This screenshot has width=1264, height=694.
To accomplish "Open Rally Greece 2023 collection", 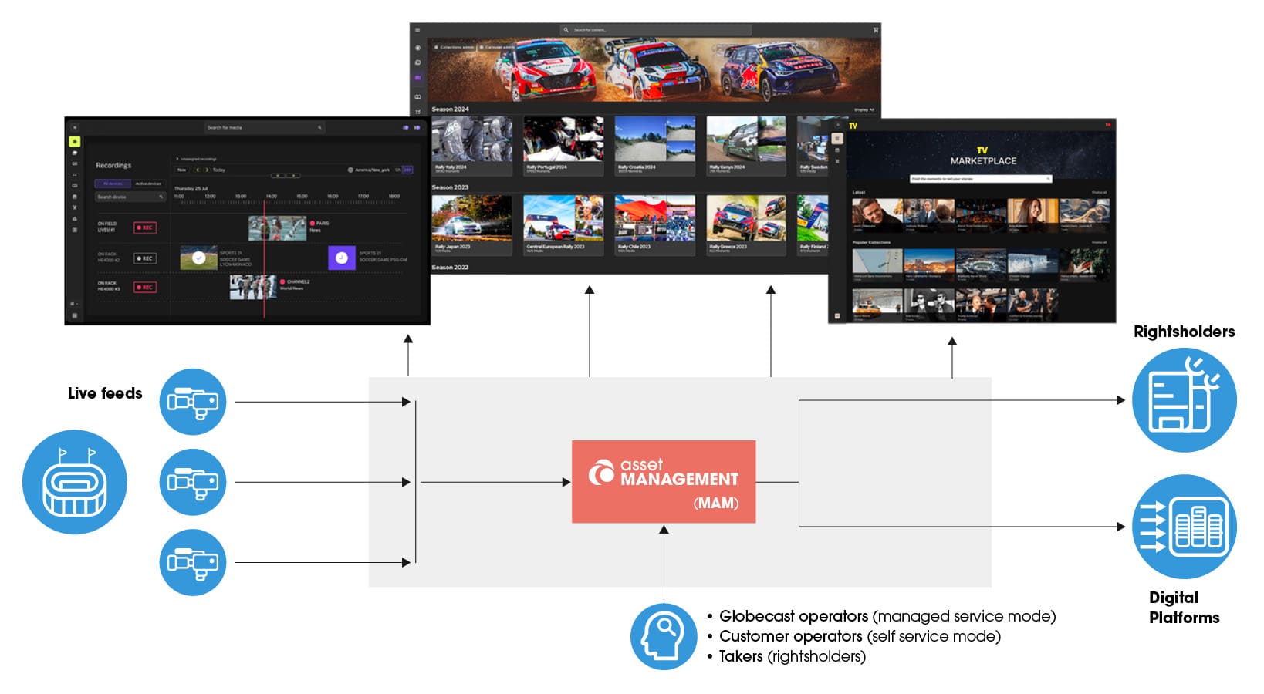I will pos(746,225).
